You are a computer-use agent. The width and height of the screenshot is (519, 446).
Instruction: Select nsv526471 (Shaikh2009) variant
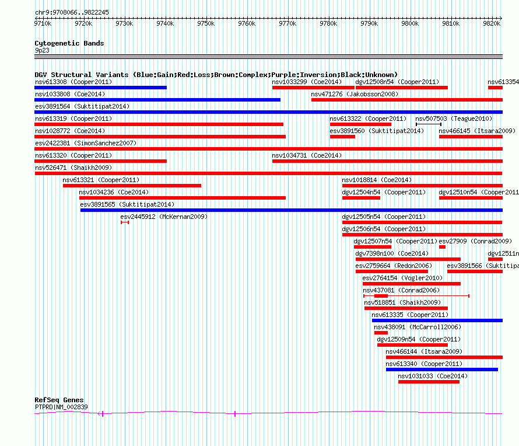point(73,168)
